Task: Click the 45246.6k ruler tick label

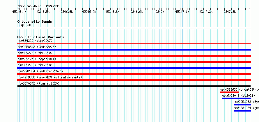Action: tap(66, 12)
